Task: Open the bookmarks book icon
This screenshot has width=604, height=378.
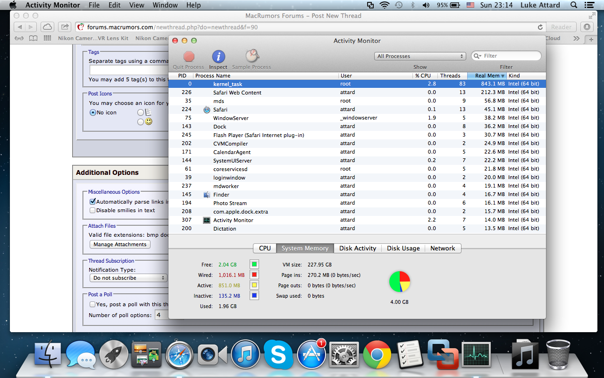Action: click(33, 38)
